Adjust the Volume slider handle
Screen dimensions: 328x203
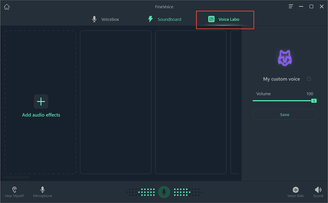coord(314,101)
